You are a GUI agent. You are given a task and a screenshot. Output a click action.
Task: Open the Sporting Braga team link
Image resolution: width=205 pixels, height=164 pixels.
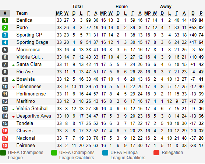32,42
